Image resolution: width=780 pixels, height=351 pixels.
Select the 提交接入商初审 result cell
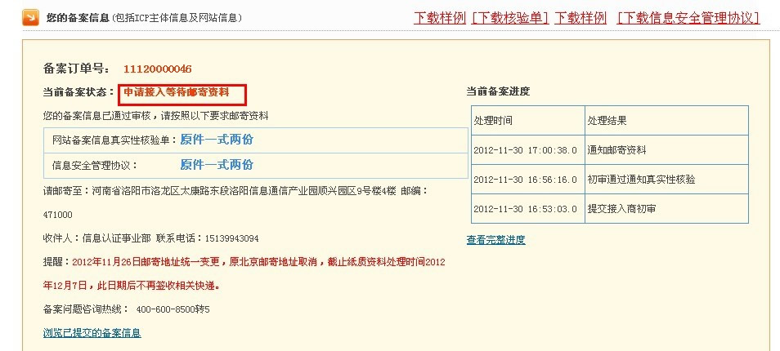621,209
